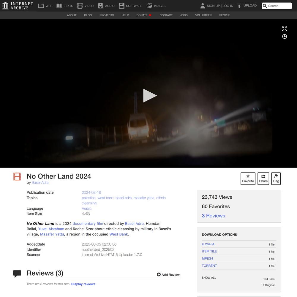Open the ABOUT menu item
The image size is (297, 297).
click(72, 15)
